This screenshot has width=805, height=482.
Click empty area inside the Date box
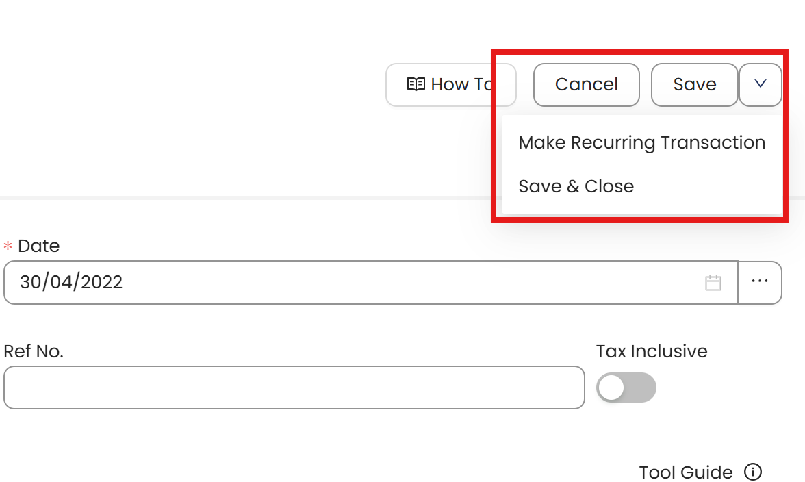[x=411, y=282]
